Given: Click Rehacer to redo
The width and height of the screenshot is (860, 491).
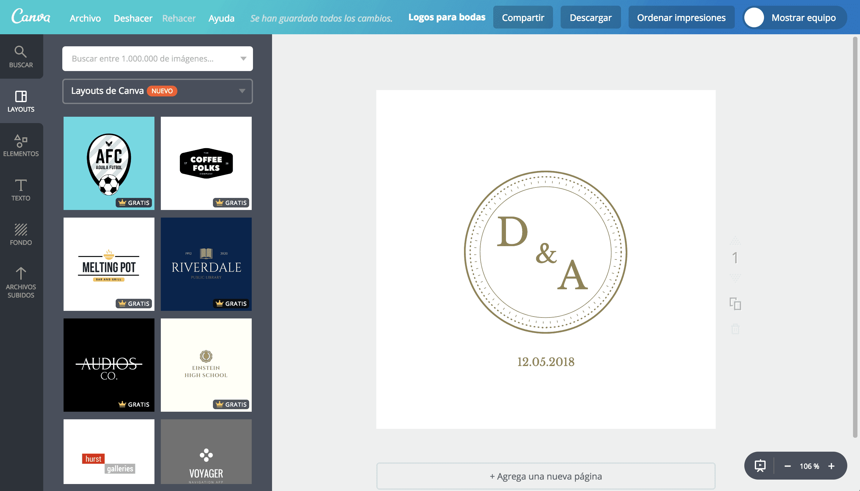Looking at the screenshot, I should point(179,18).
